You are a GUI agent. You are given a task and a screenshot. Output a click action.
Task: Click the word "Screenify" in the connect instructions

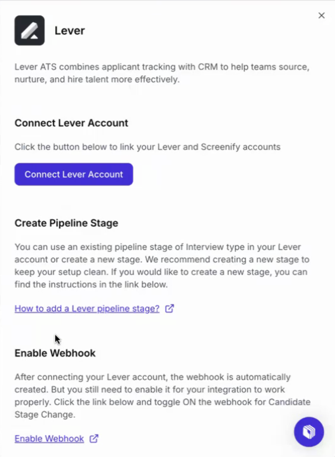pyautogui.click(x=221, y=147)
